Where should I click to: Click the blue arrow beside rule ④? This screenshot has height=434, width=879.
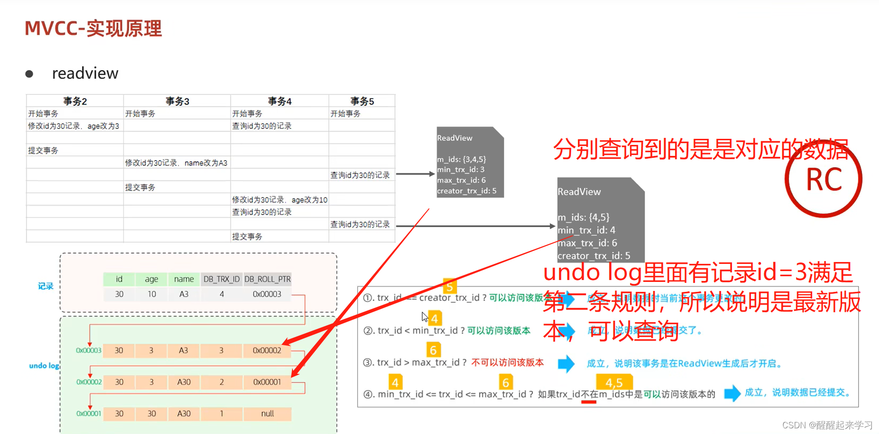(732, 393)
